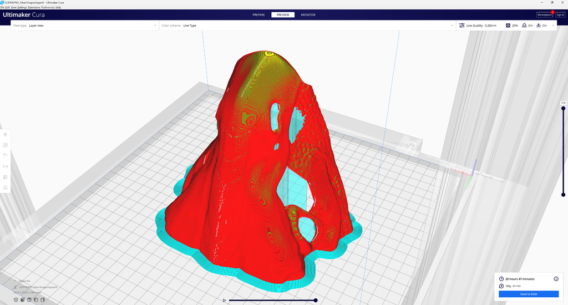568x305 pixels.
Task: Click the Save to Disk button
Action: pos(529,294)
